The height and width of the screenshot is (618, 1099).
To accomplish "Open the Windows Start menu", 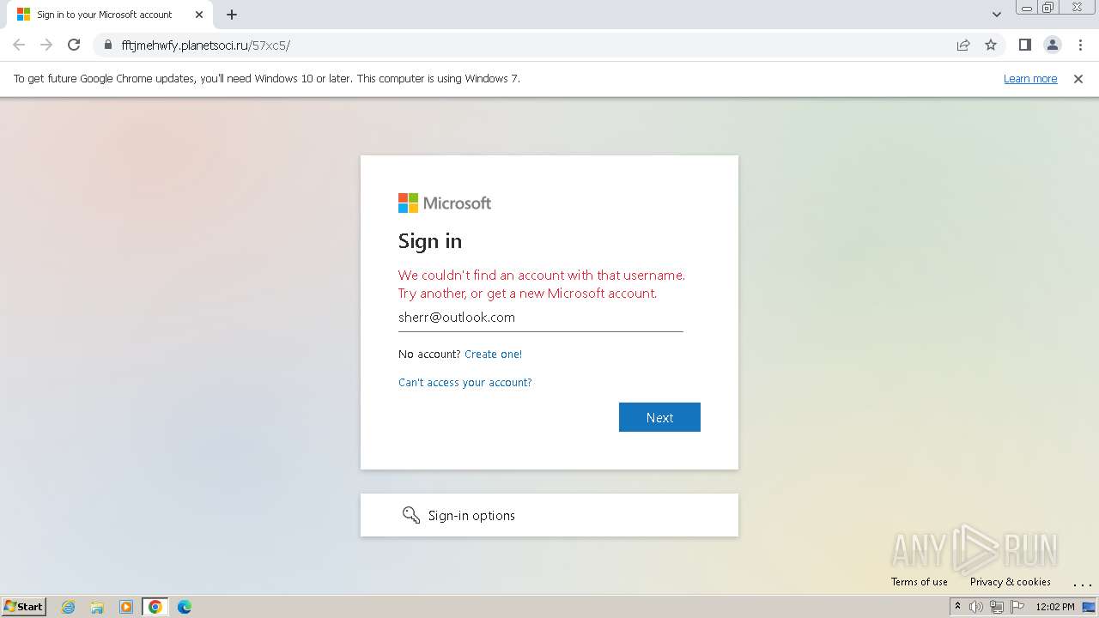I will click(x=23, y=606).
